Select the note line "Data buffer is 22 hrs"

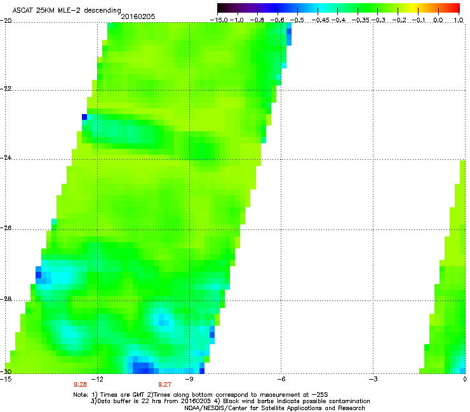click(230, 401)
